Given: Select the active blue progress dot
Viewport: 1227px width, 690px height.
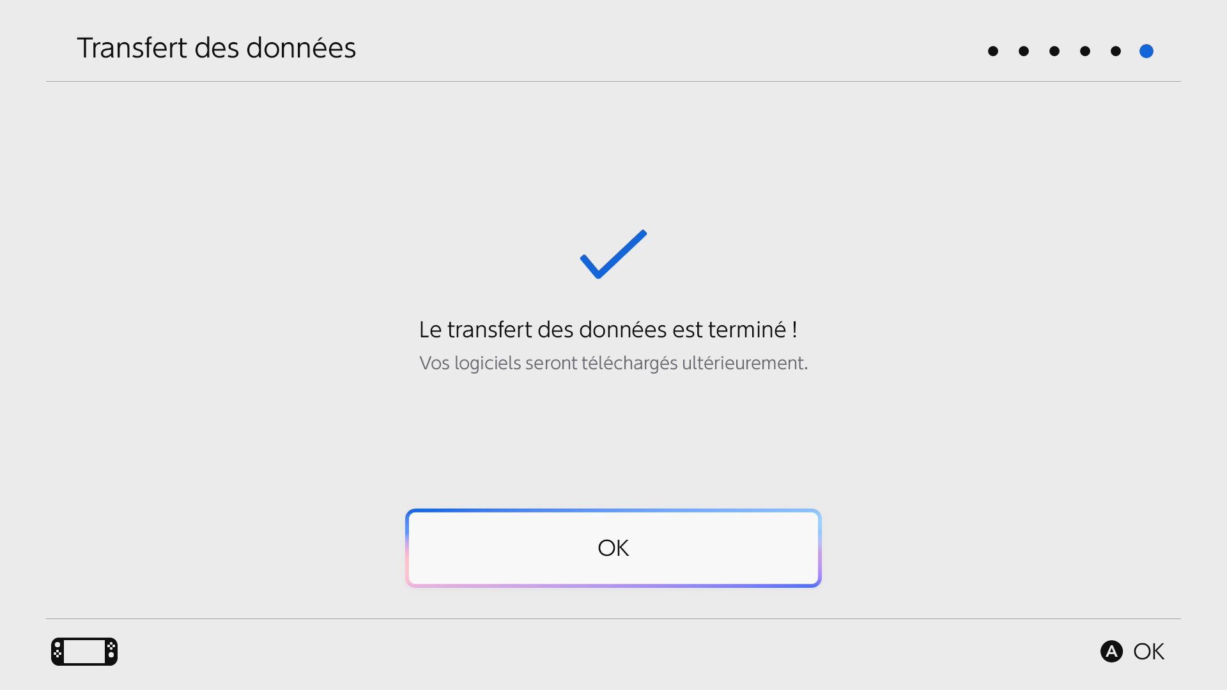Looking at the screenshot, I should pos(1146,51).
